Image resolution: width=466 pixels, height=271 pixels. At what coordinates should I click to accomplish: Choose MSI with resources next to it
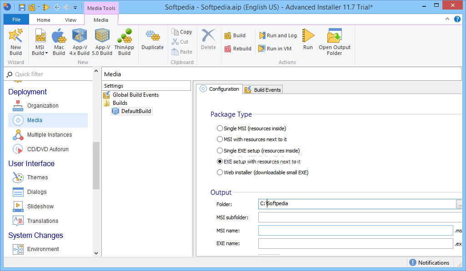click(252, 139)
